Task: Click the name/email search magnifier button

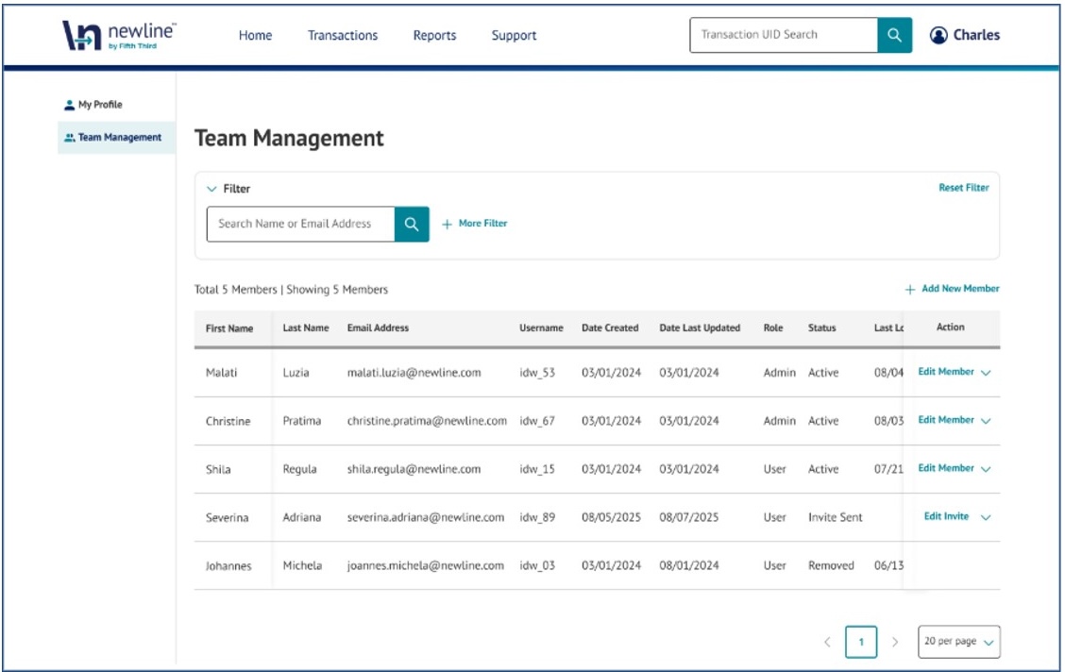Action: point(412,224)
